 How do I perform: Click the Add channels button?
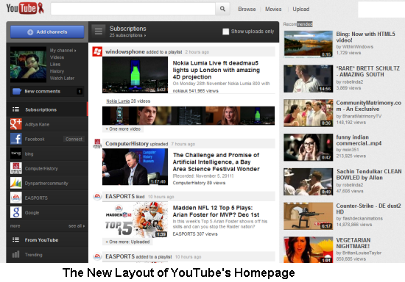tap(47, 32)
